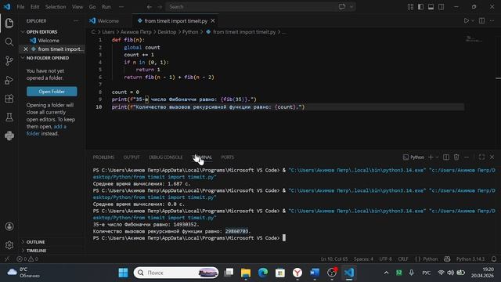Viewport: 501px width, 282px height.
Task: Create a new terminal with plus icon
Action: point(431,157)
